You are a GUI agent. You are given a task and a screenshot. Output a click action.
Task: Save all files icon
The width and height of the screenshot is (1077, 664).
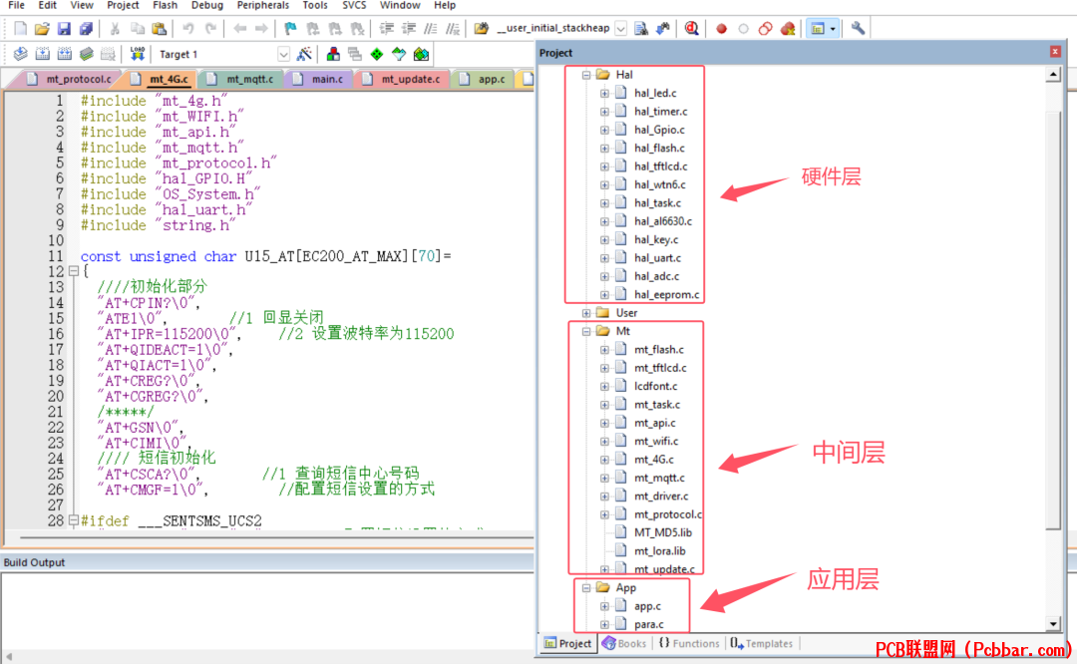(86, 28)
